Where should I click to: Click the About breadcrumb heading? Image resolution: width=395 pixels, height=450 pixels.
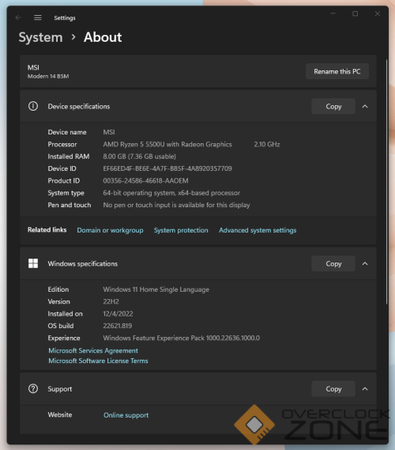coord(103,37)
